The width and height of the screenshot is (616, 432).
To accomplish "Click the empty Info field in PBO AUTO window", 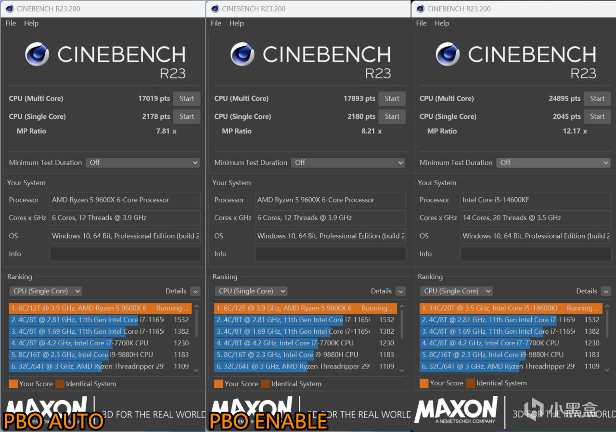I will 125,254.
